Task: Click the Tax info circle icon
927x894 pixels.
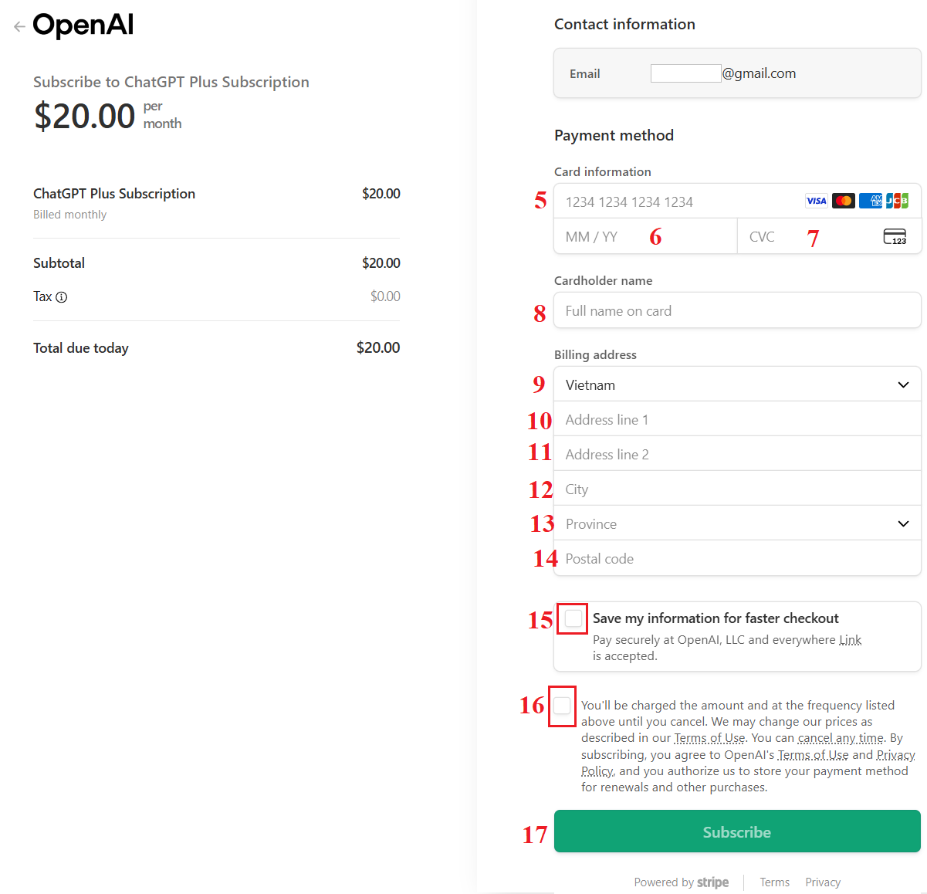Action: [x=62, y=297]
